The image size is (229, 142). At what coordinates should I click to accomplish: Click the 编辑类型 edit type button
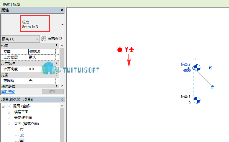(52, 39)
